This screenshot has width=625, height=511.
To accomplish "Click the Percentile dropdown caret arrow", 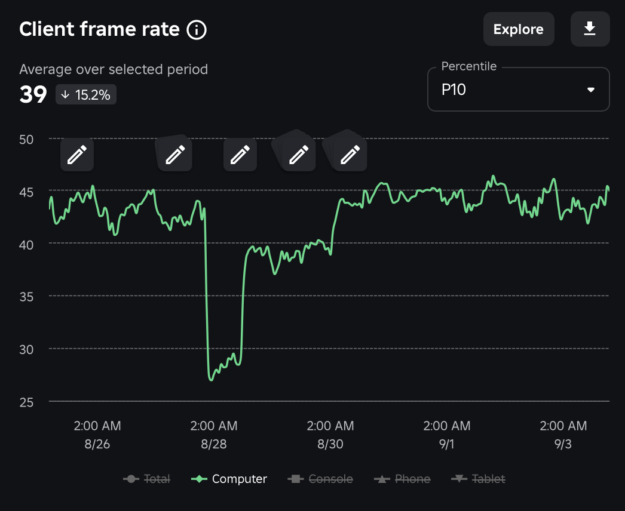I will pos(590,90).
